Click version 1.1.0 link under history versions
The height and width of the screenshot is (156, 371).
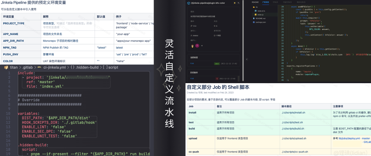pyautogui.click(x=192, y=78)
